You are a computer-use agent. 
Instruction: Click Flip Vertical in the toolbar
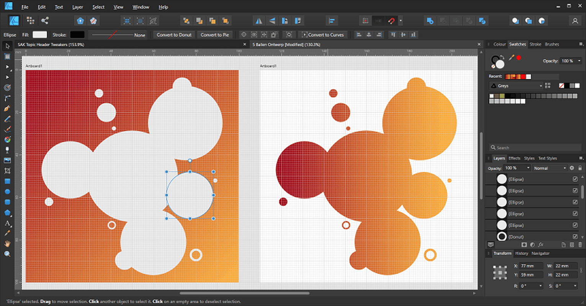click(x=272, y=21)
